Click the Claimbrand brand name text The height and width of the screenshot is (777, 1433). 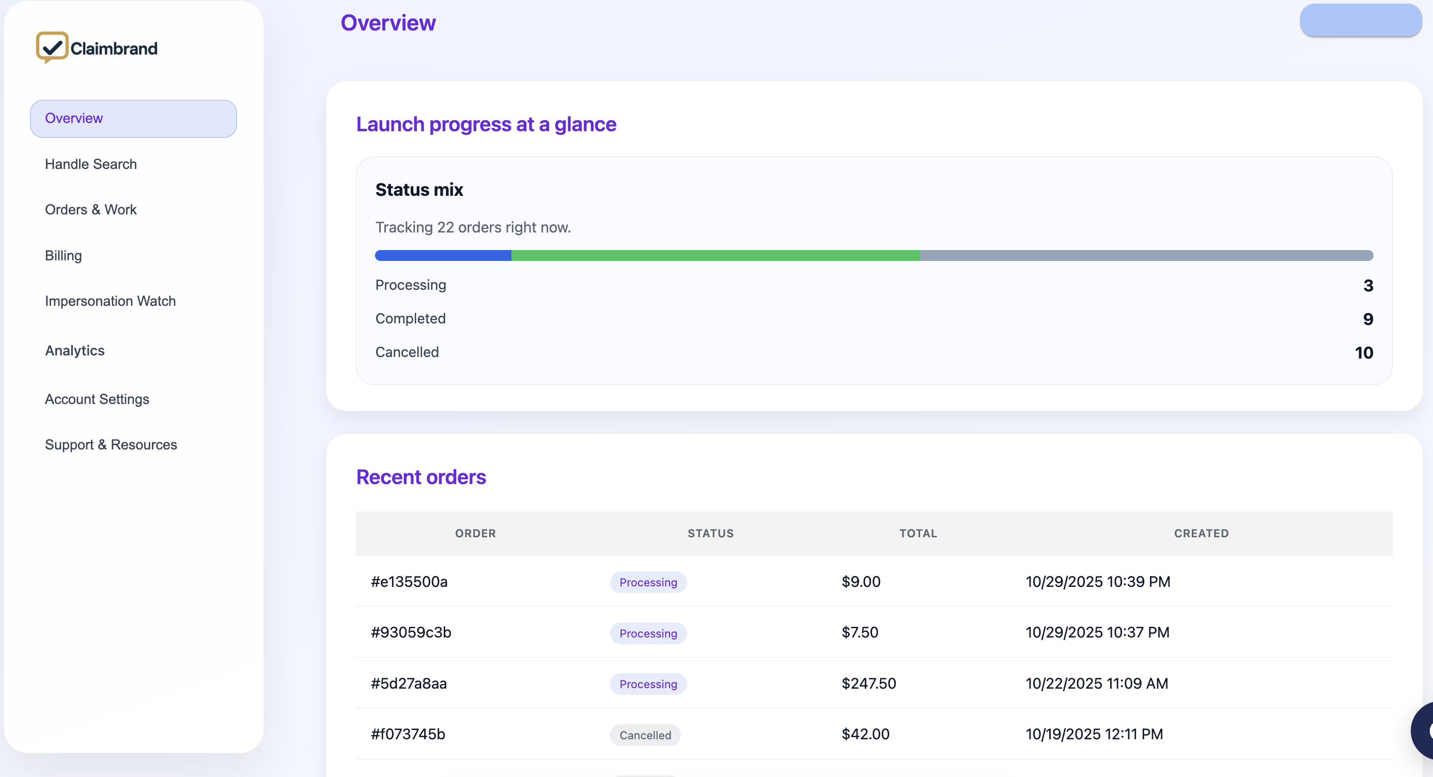114,49
